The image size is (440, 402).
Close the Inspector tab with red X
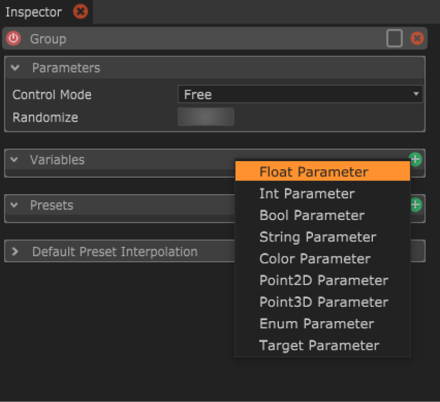pos(80,12)
